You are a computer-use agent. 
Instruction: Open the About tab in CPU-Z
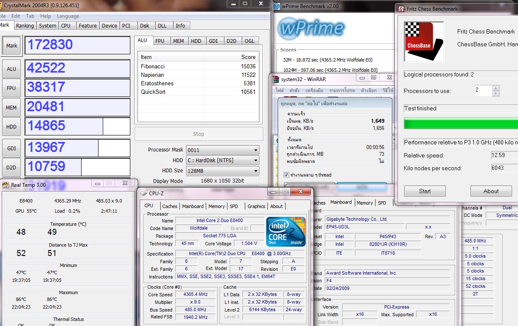276,206
